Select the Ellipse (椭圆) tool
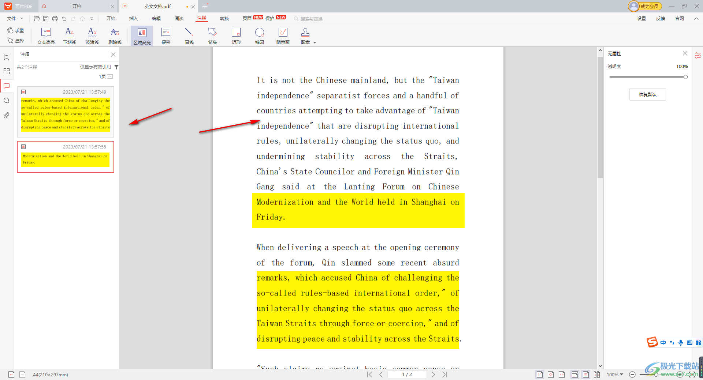703x380 pixels. pyautogui.click(x=260, y=36)
